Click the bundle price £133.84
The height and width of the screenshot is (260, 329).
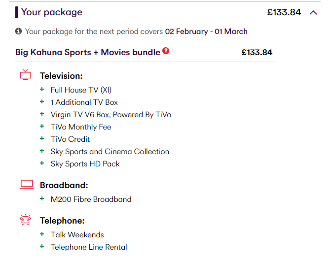(257, 52)
